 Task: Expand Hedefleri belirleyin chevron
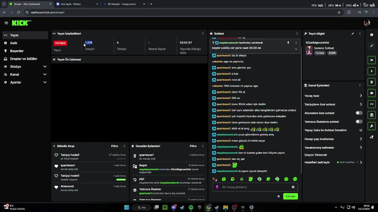point(361,162)
